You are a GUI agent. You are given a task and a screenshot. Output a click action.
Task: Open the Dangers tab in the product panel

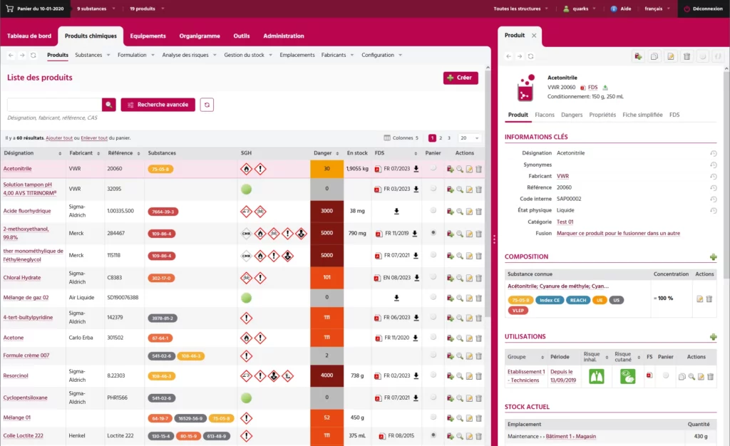click(572, 115)
